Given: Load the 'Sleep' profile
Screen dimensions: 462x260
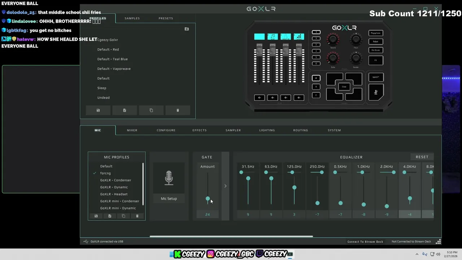Looking at the screenshot, I should (x=102, y=88).
